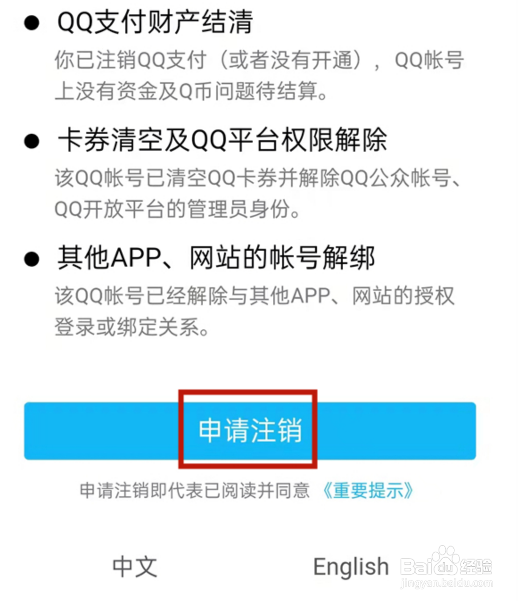Click the 申请注销即代表已阅读并同意 notice text
Screen dimensions: 522x601
tap(194, 490)
